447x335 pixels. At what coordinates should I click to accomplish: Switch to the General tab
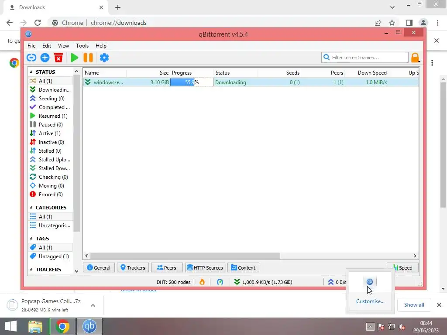(99, 268)
